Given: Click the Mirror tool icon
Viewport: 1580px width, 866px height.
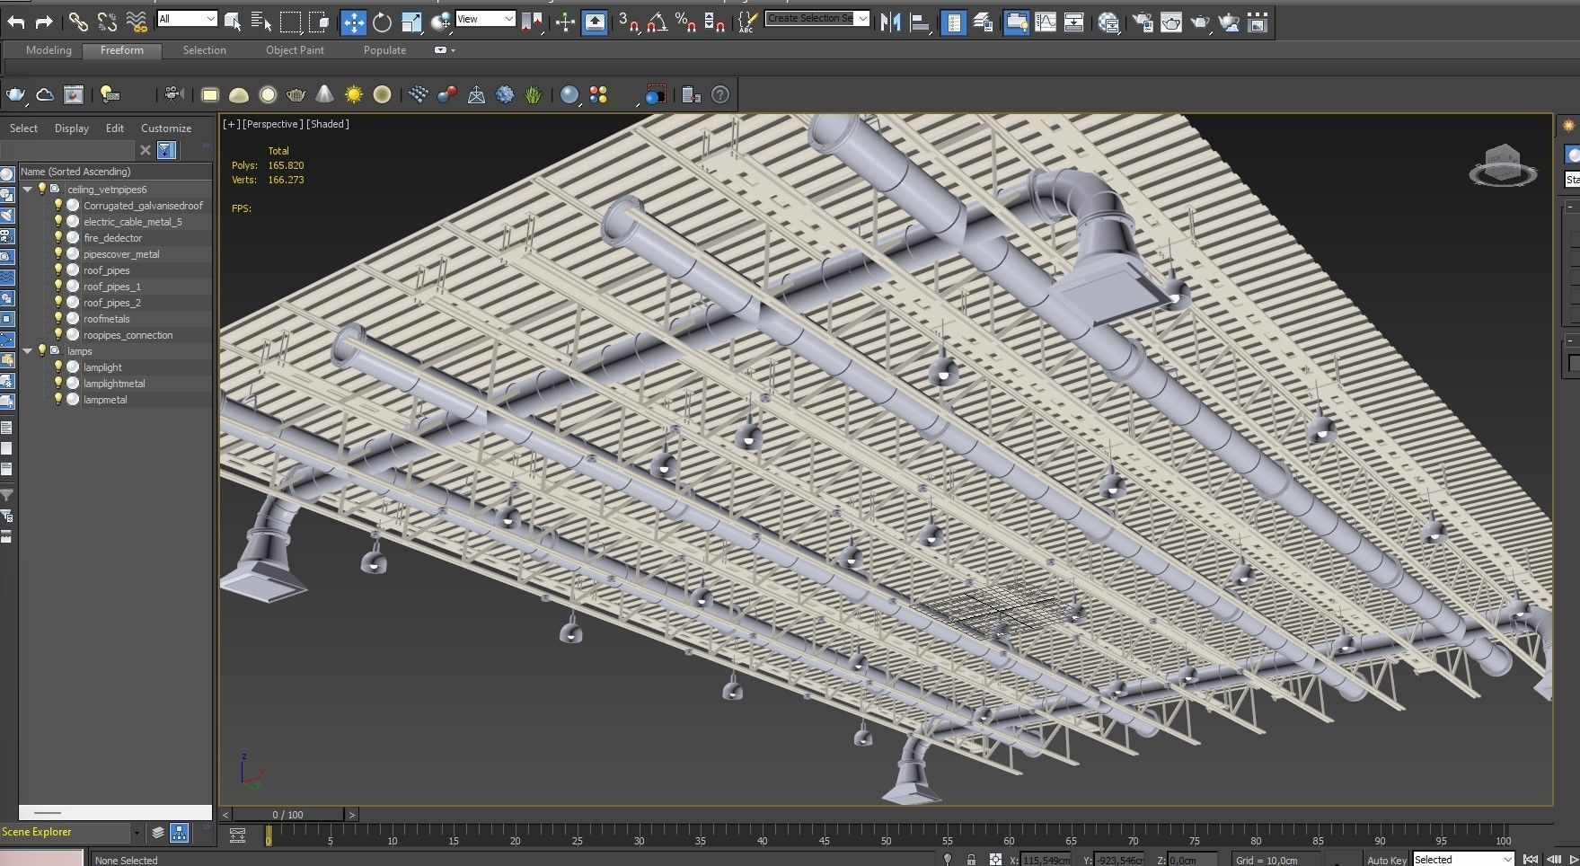Looking at the screenshot, I should 890,22.
